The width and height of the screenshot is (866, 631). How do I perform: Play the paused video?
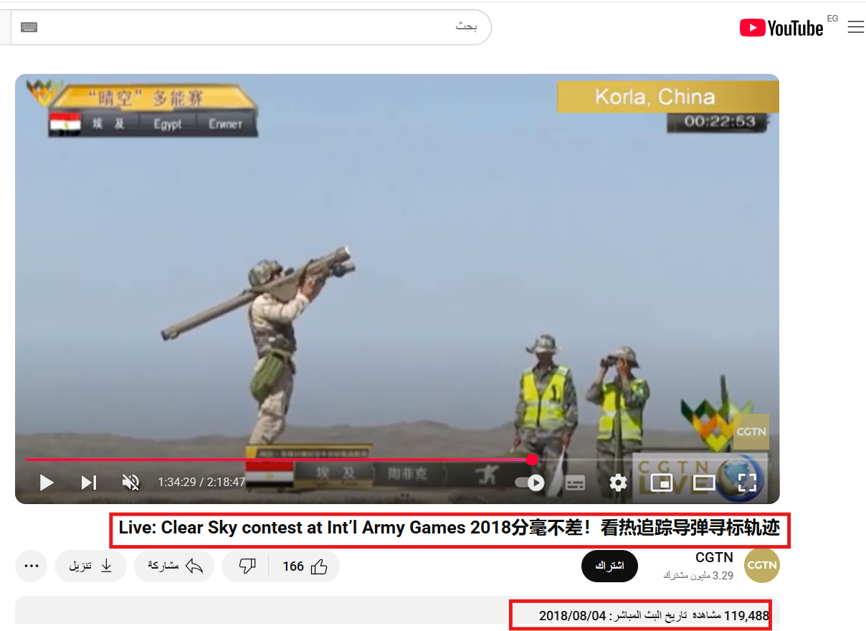pos(47,483)
